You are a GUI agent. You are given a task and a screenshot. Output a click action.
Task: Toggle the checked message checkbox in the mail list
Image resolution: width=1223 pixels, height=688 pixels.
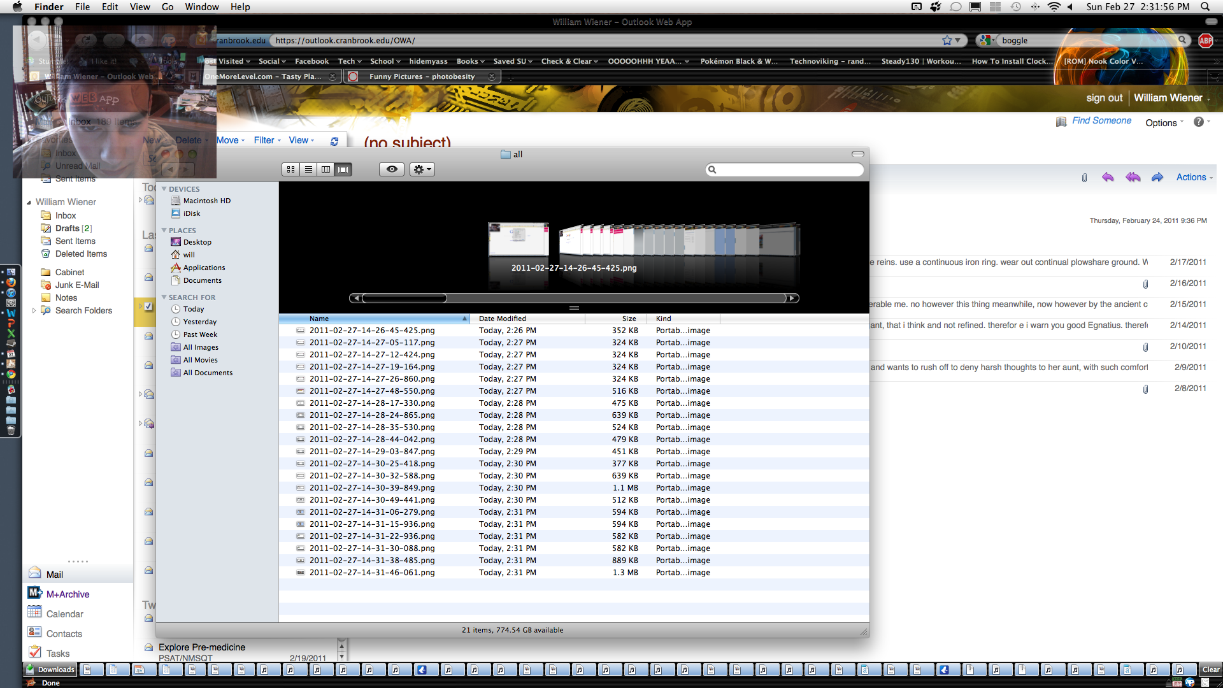(x=148, y=306)
